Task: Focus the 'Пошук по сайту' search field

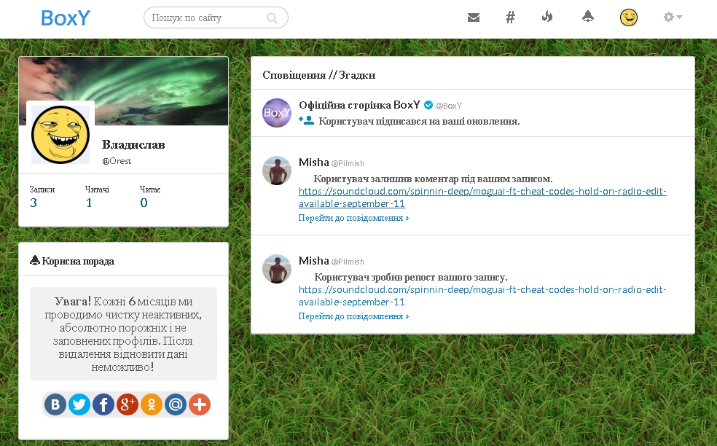Action: [206, 18]
